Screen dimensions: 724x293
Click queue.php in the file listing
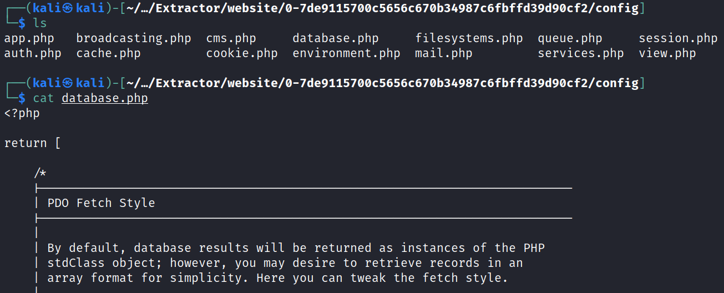570,39
